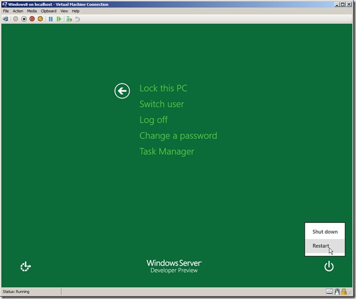Maximize the Virtual Machine Connection window
This screenshot has height=299, width=356.
coord(342,5)
